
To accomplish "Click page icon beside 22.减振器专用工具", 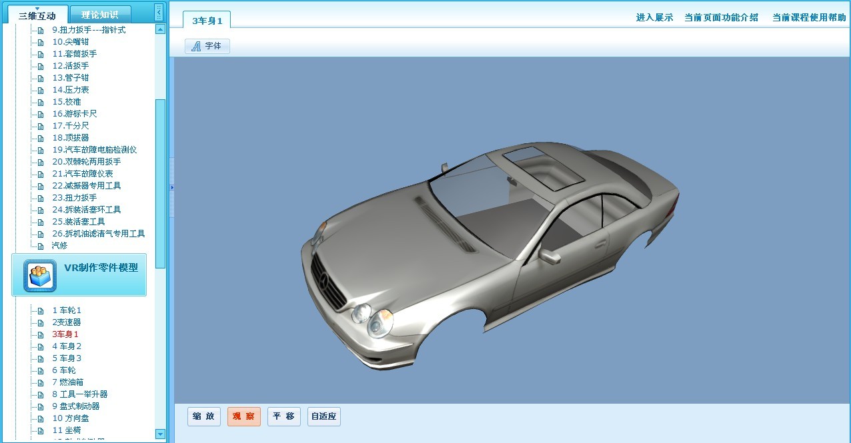I will tap(41, 186).
